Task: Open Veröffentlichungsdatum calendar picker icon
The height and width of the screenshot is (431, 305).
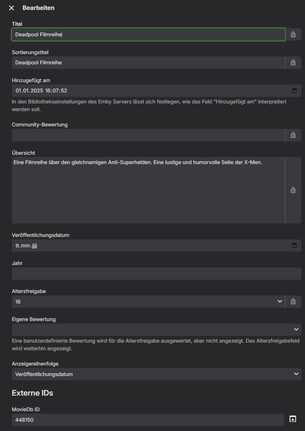Action: pyautogui.click(x=295, y=245)
